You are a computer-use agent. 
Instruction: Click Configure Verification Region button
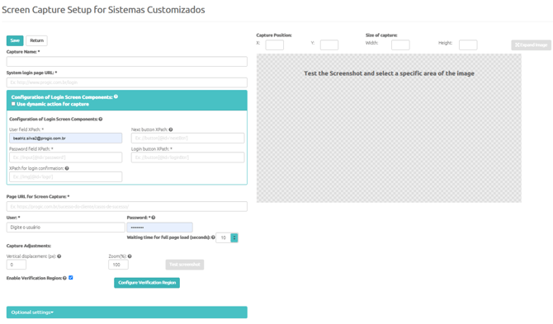pos(147,283)
